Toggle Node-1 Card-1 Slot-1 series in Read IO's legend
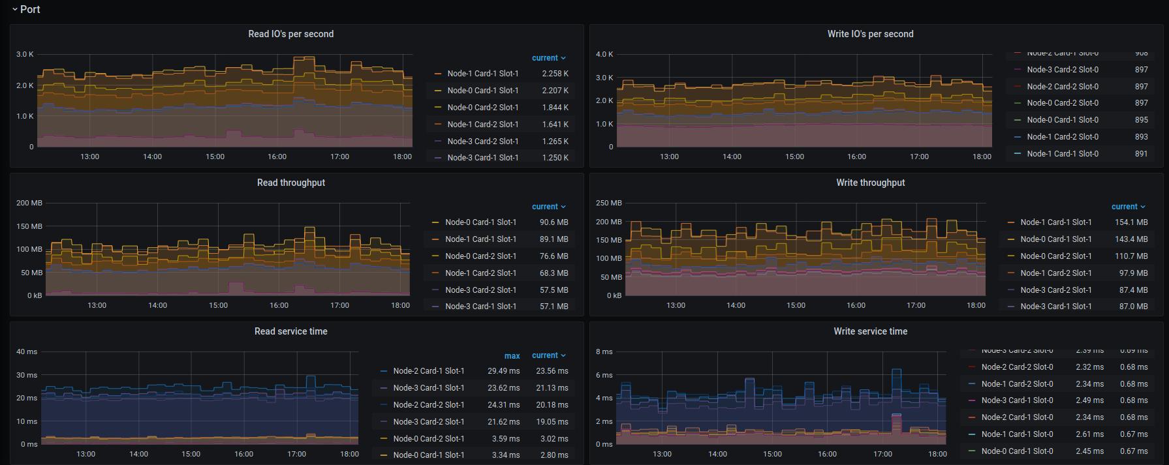Screen dimensions: 1169x465 pos(483,74)
